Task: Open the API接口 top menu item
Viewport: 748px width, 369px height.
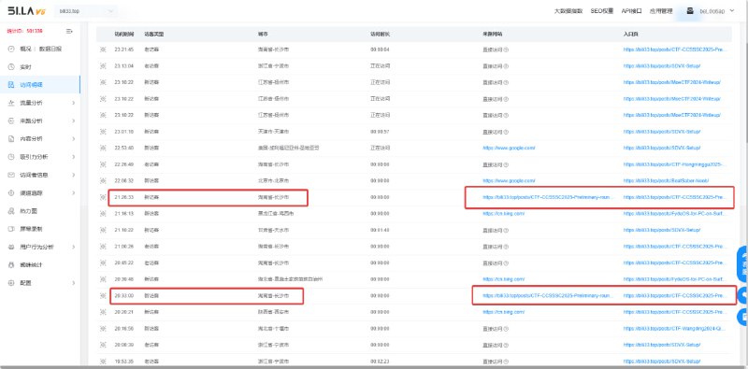Action: 631,11
